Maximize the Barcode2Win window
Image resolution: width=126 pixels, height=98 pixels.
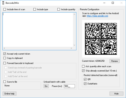(113, 3)
